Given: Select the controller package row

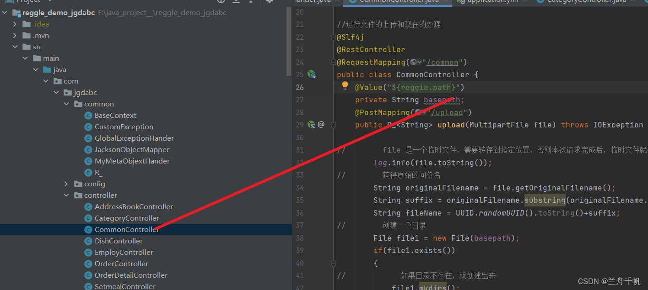Looking at the screenshot, I should tap(146, 195).
